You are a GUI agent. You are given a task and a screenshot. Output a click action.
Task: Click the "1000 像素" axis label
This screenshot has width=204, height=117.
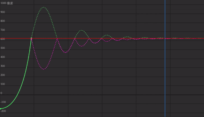[x=7, y=3]
